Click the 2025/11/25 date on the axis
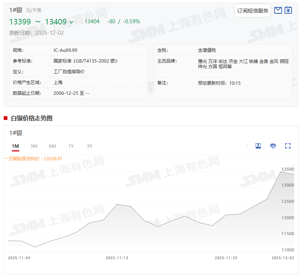This screenshot has height=278, width=299. [226, 258]
